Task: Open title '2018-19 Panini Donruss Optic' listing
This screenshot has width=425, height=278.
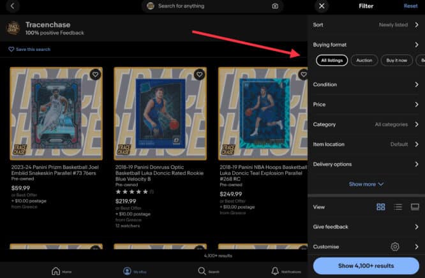Action: [160, 173]
